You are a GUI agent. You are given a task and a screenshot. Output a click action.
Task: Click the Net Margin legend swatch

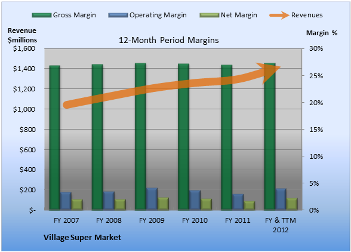pos(210,16)
